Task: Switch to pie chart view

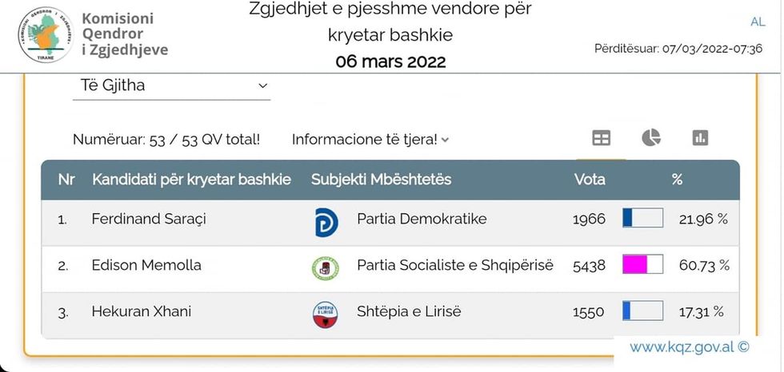Action: (650, 138)
